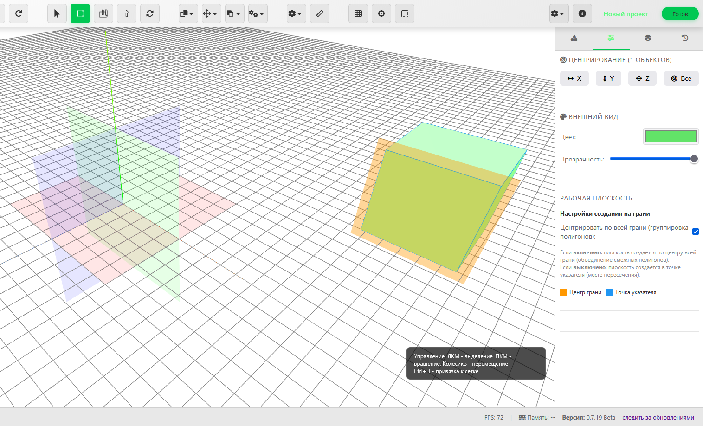Image resolution: width=703 pixels, height=426 pixels.
Task: Open the green Цвет color swatch
Action: (671, 136)
